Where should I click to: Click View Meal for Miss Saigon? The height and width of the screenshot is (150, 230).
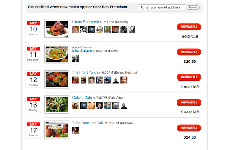pyautogui.click(x=189, y=52)
